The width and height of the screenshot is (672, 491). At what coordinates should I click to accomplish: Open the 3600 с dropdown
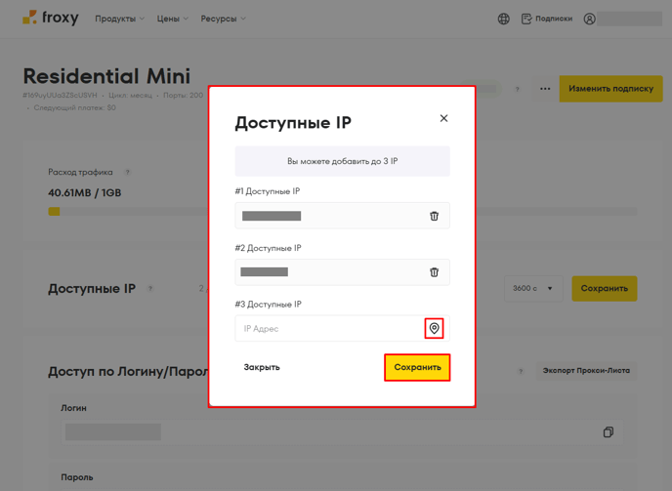pos(533,288)
